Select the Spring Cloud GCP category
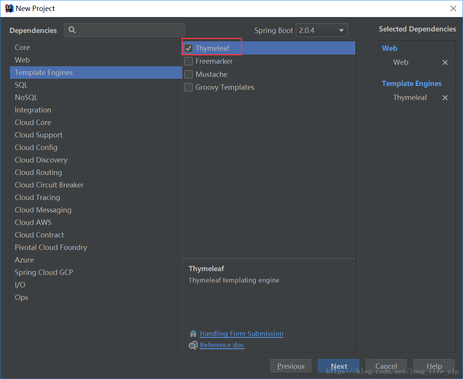 pyautogui.click(x=96, y=272)
